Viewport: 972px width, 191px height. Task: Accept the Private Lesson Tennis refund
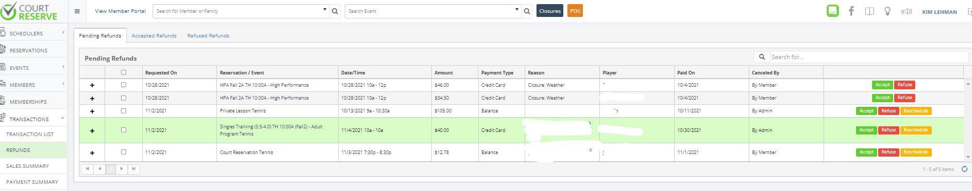866,111
